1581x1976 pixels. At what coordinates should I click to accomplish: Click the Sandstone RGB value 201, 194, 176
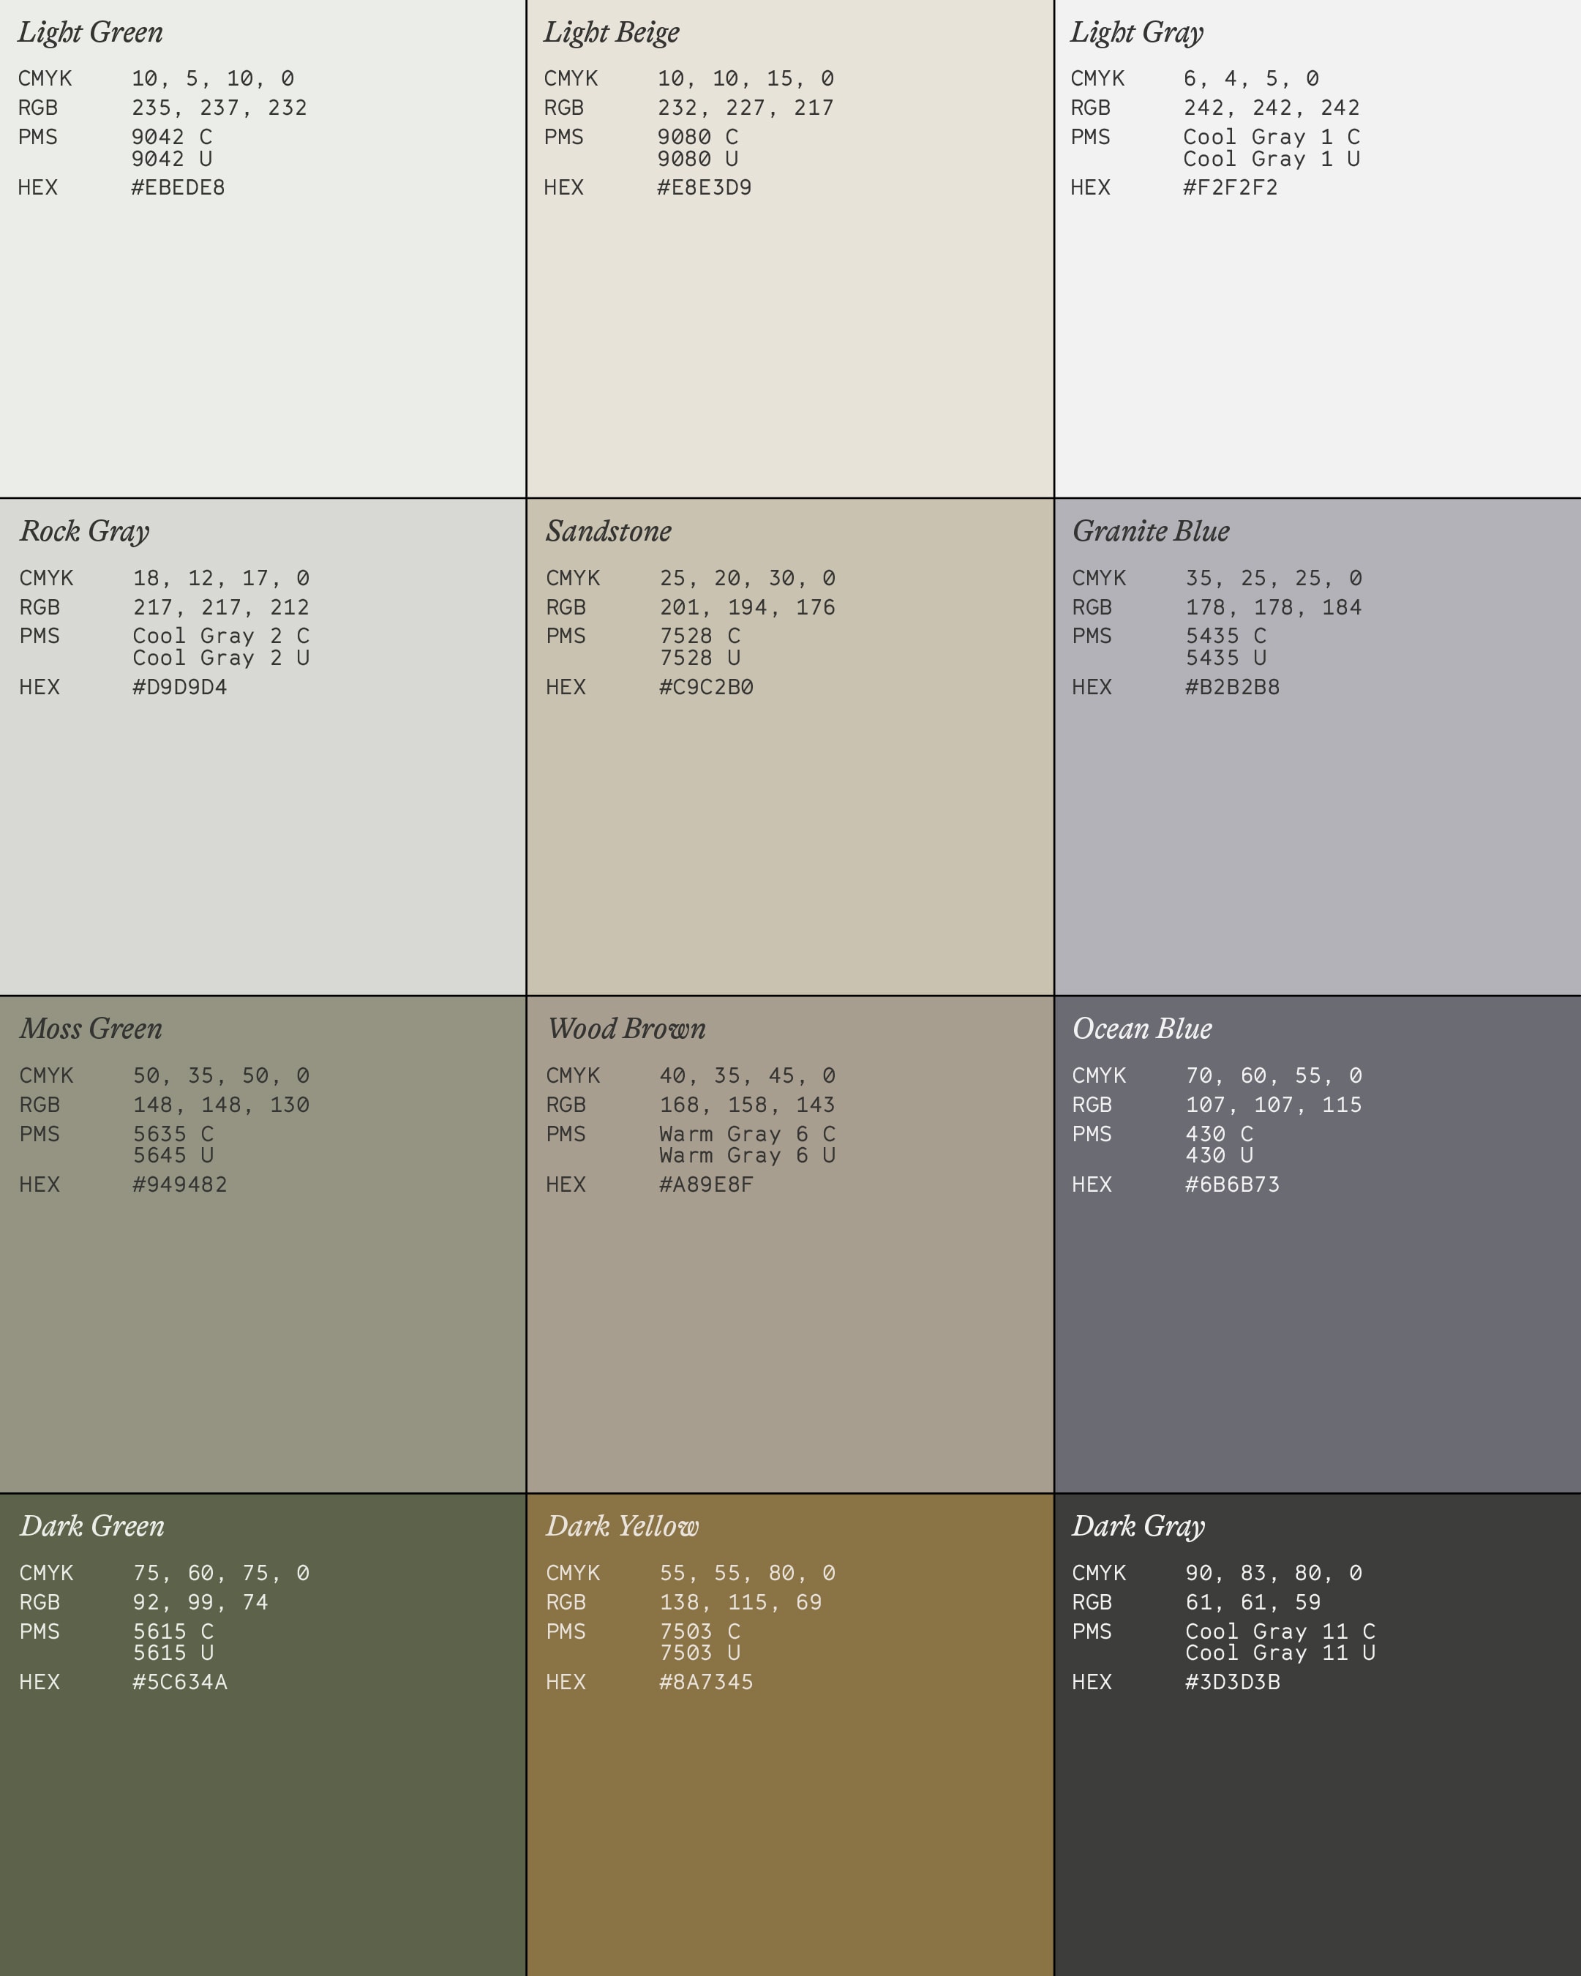747,606
